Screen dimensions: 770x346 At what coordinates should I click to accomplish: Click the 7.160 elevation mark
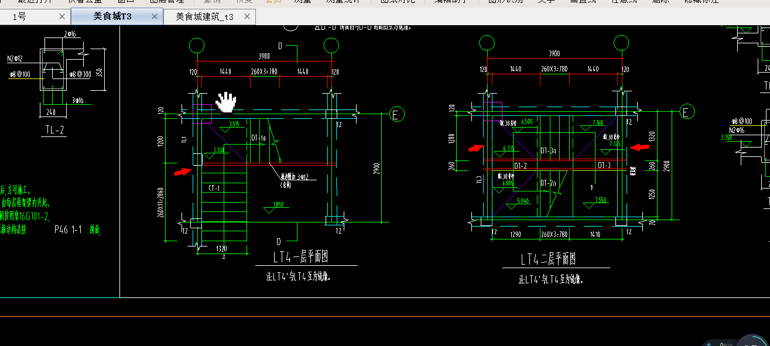(x=598, y=123)
